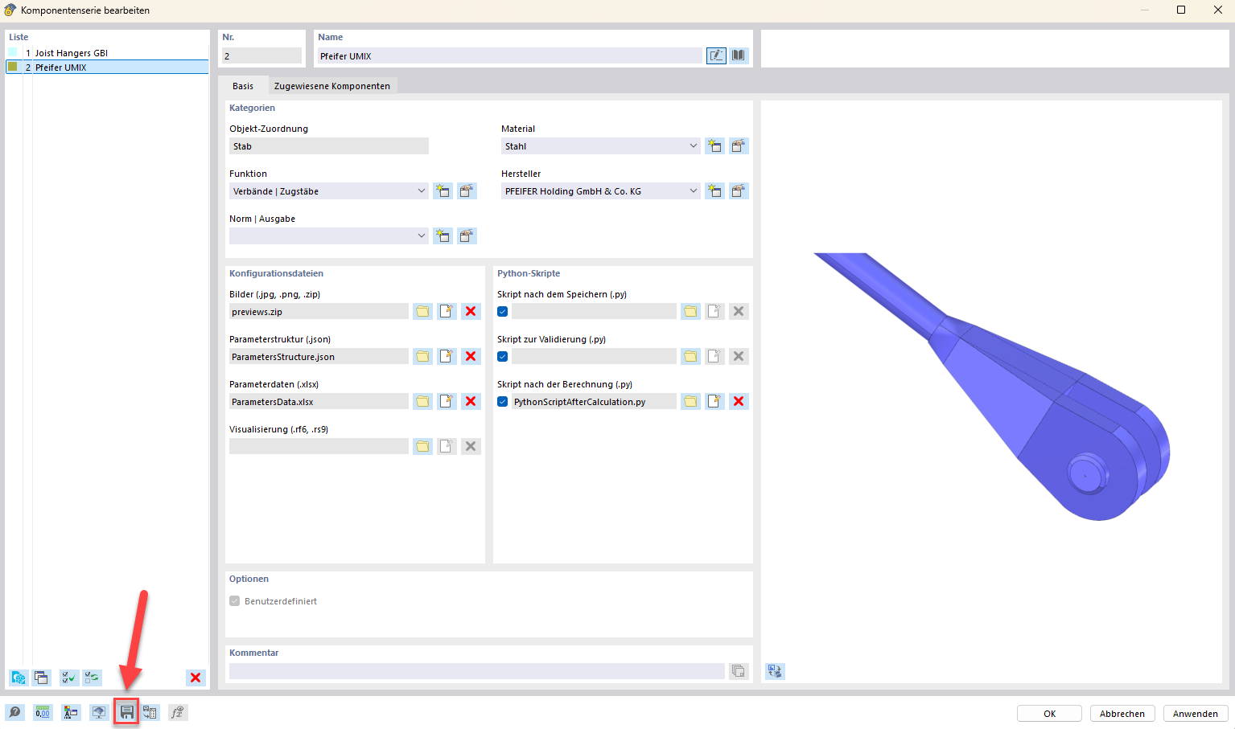Click the Kommentar input field
This screenshot has height=729, width=1235.
click(476, 671)
